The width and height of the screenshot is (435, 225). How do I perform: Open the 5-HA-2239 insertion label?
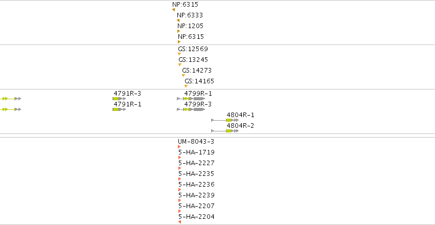pyautogui.click(x=196, y=195)
